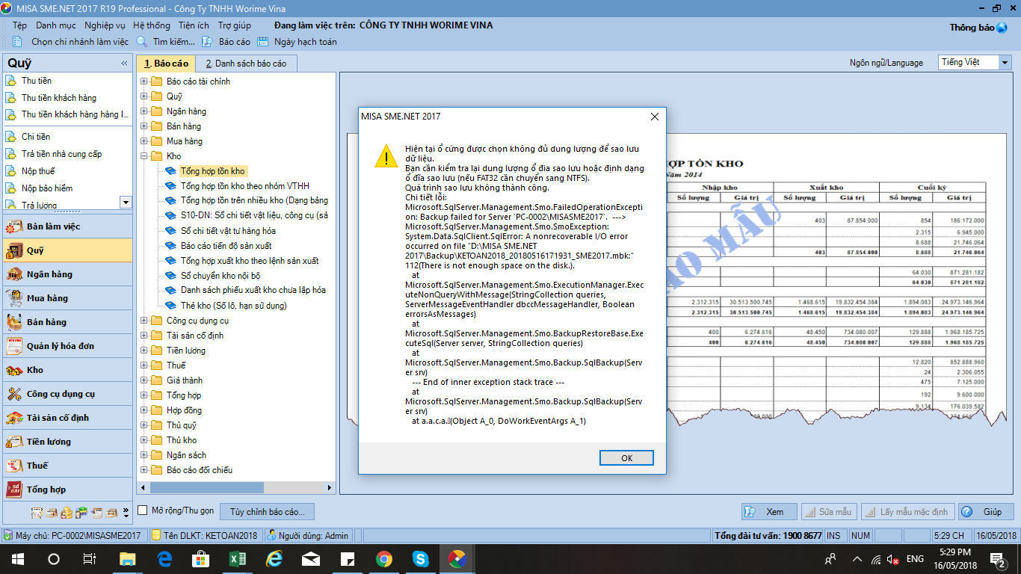
Task: Toggle the Mở rộng/Thu gọn checkbox
Action: [x=143, y=510]
